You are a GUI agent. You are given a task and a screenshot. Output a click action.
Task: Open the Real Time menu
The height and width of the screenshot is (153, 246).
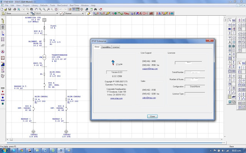74,5
